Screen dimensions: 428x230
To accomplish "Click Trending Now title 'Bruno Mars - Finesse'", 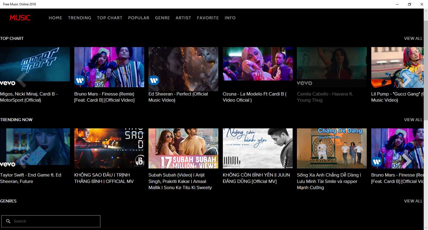I will [397, 178].
